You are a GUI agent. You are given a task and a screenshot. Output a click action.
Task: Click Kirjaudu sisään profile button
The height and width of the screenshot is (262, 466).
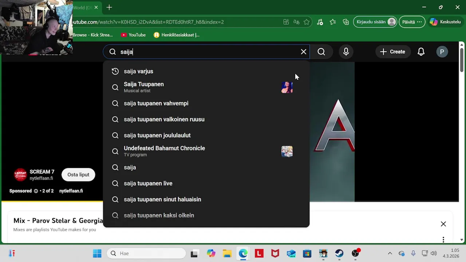[x=375, y=22]
